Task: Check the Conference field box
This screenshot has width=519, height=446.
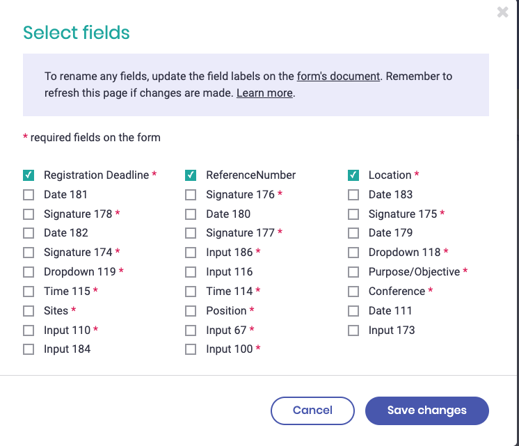Action: tap(353, 292)
